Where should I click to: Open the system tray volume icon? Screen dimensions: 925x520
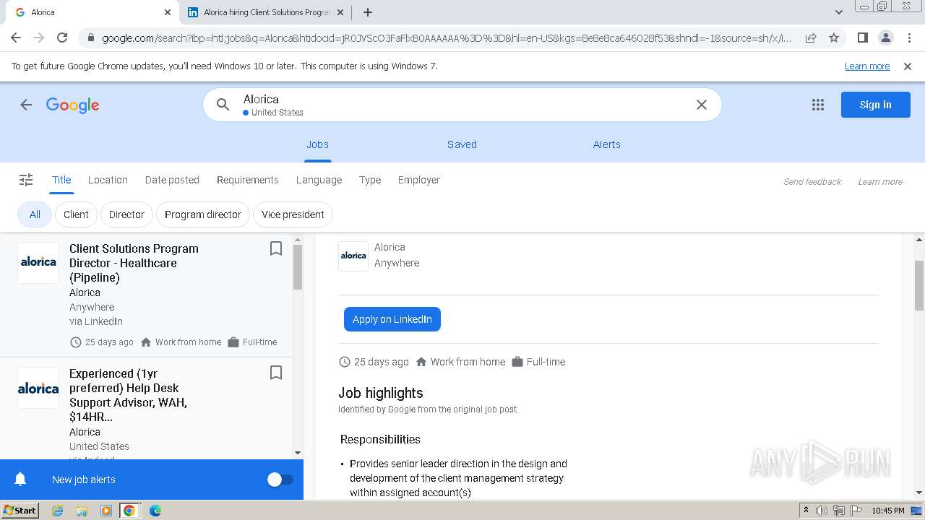point(822,511)
